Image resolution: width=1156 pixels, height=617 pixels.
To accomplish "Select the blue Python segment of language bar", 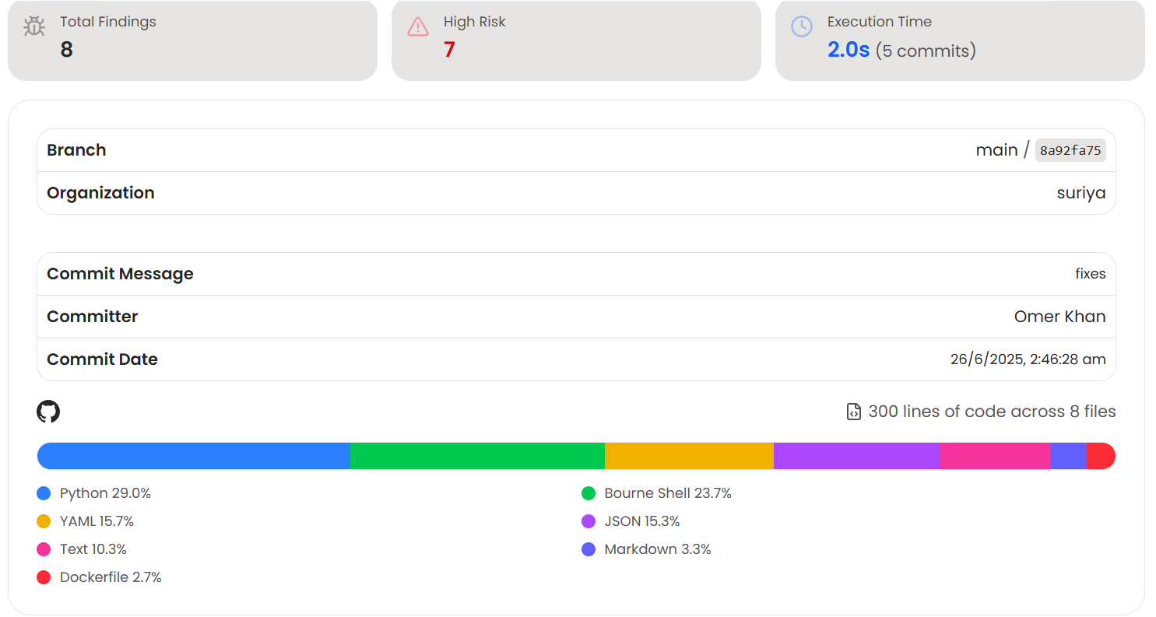I will tap(194, 456).
